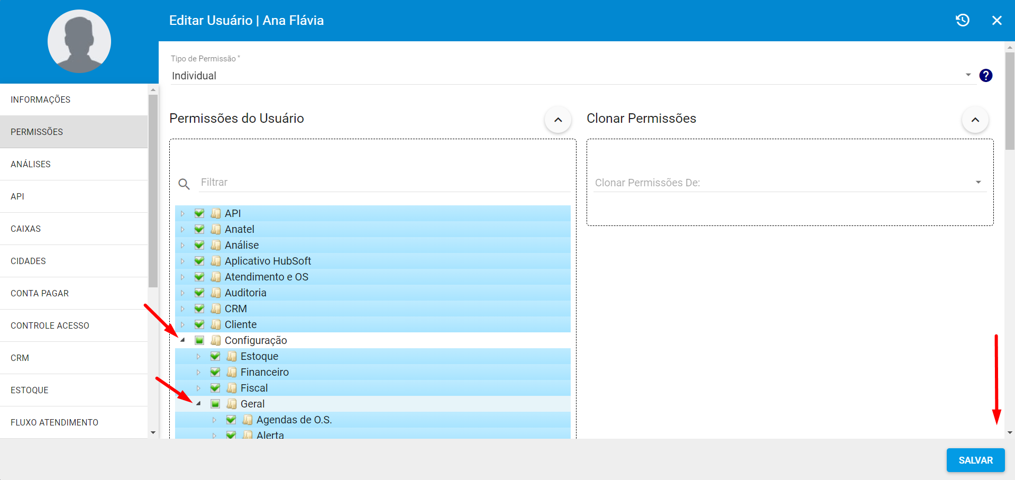Collapse the Clonar Permissões panel
The height and width of the screenshot is (480, 1015).
[975, 120]
